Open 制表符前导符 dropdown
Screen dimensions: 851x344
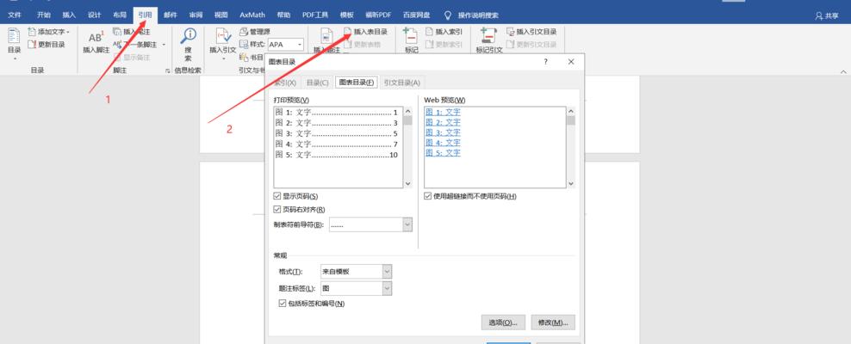(x=407, y=224)
